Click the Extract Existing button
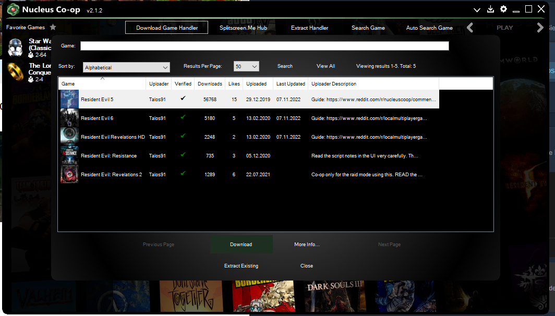The image size is (555, 316). pyautogui.click(x=241, y=266)
